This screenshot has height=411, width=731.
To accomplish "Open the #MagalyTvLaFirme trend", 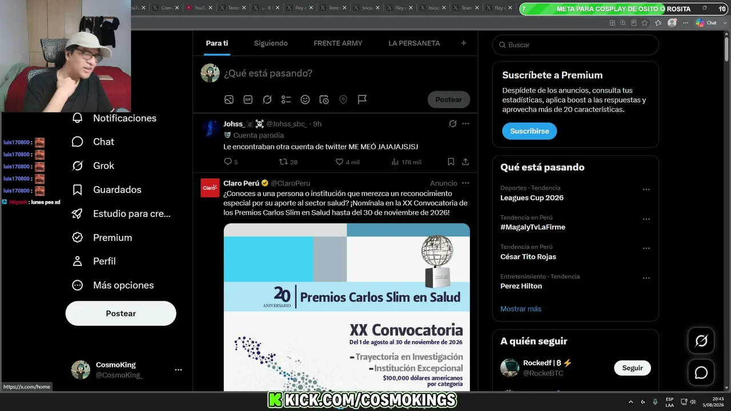I will coord(533,227).
